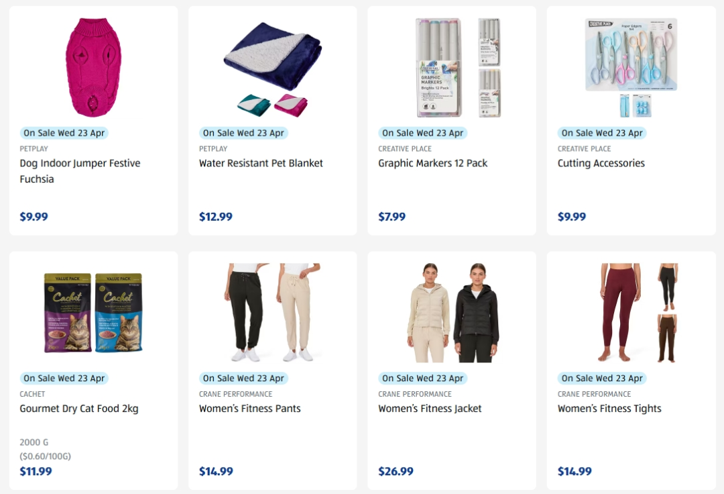Image resolution: width=724 pixels, height=494 pixels.
Task: Click the Gourmet Dry Cat Food 2kg title
Action: [x=79, y=409]
